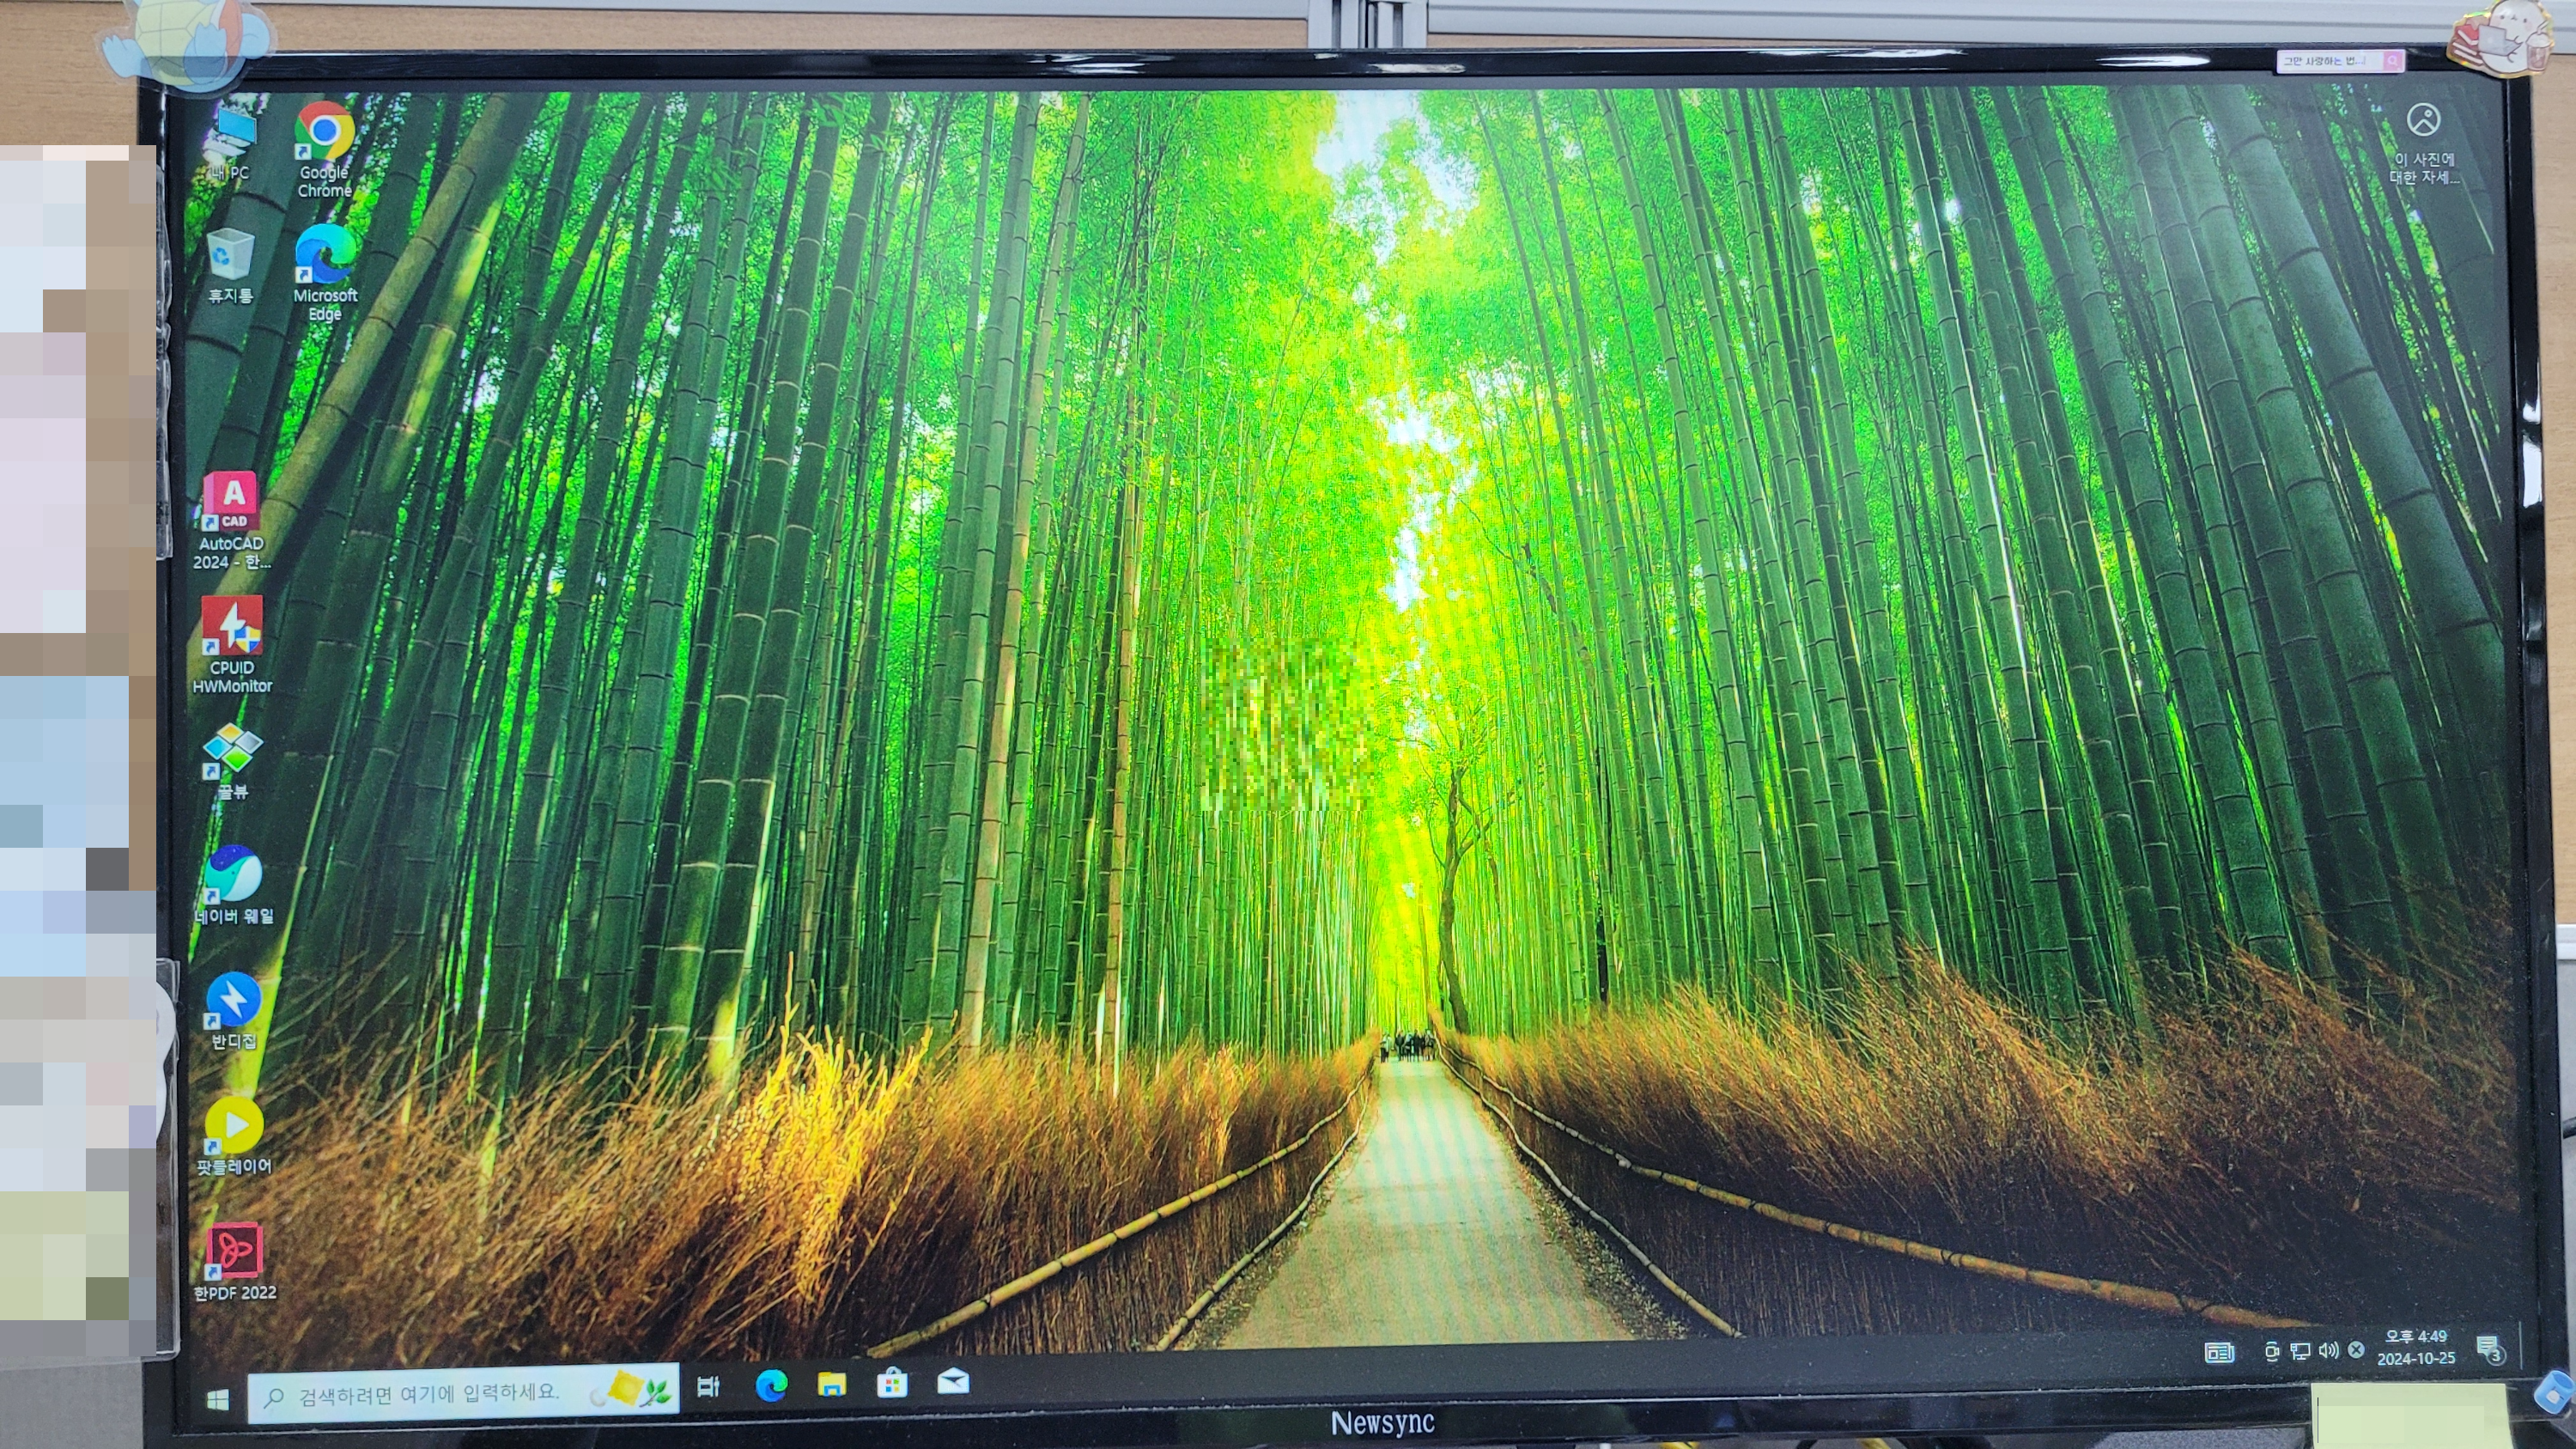Open Microsoft Store from the taskbar

point(892,1384)
